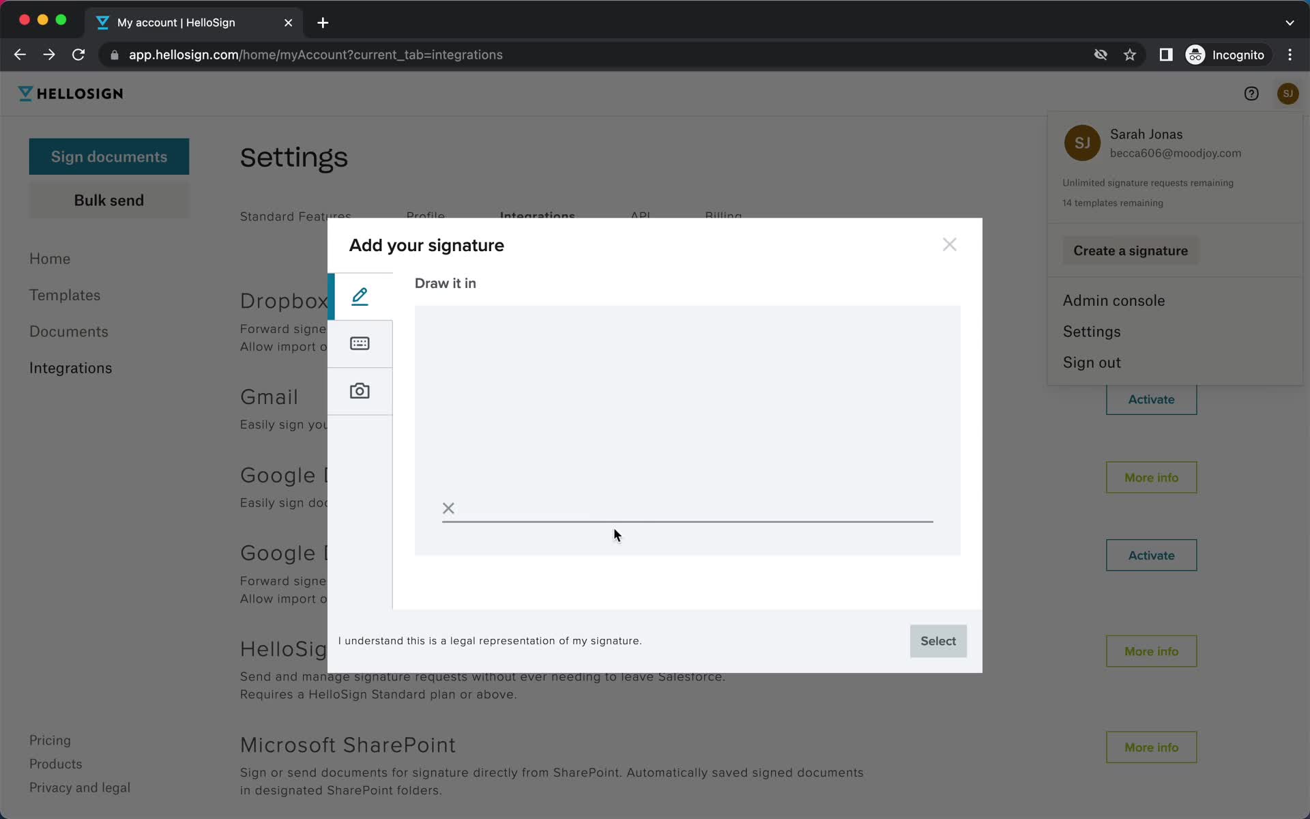Select the Type signature tool
Viewport: 1310px width, 819px height.
360,343
